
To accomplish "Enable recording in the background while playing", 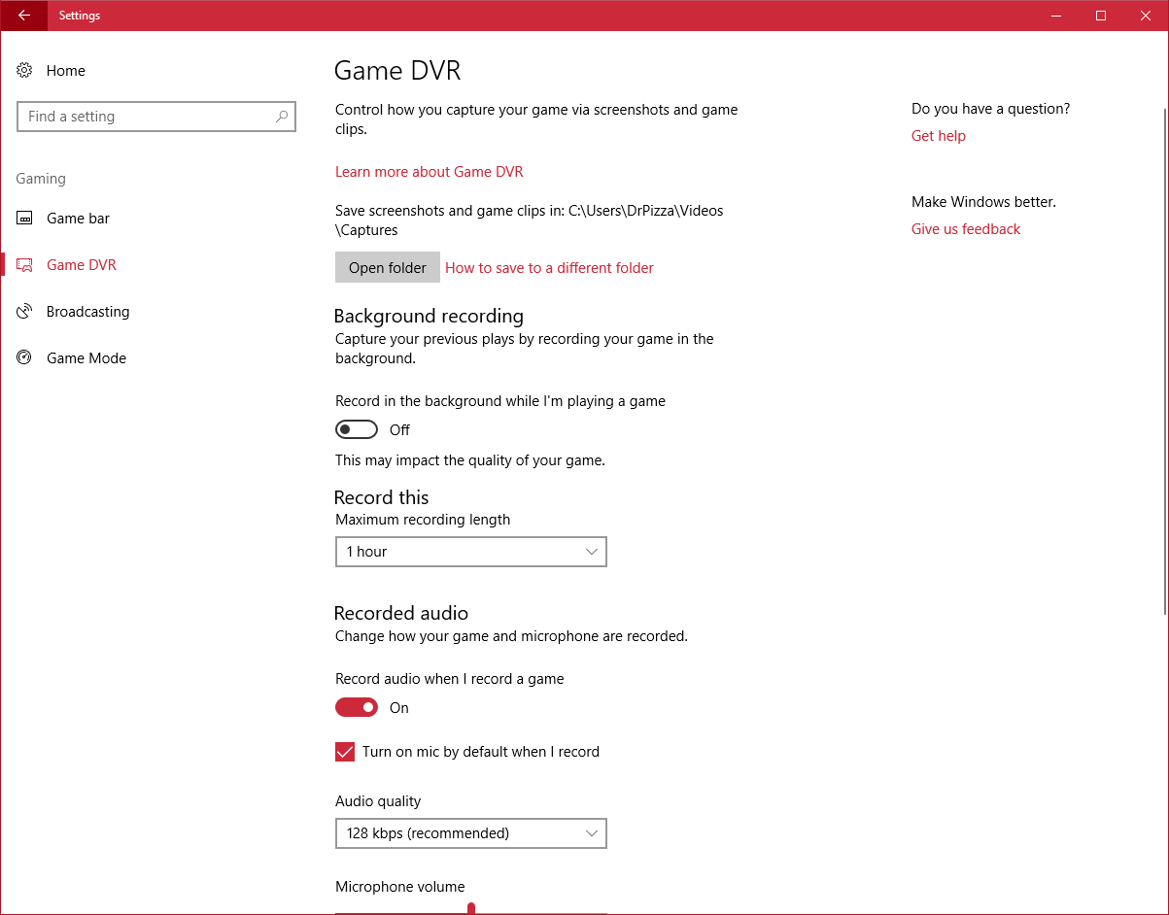I will pyautogui.click(x=356, y=428).
